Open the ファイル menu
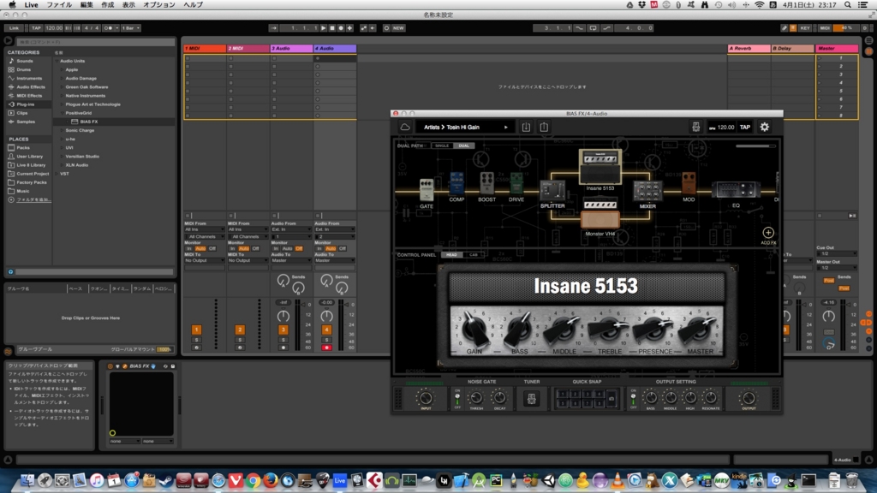 point(59,5)
